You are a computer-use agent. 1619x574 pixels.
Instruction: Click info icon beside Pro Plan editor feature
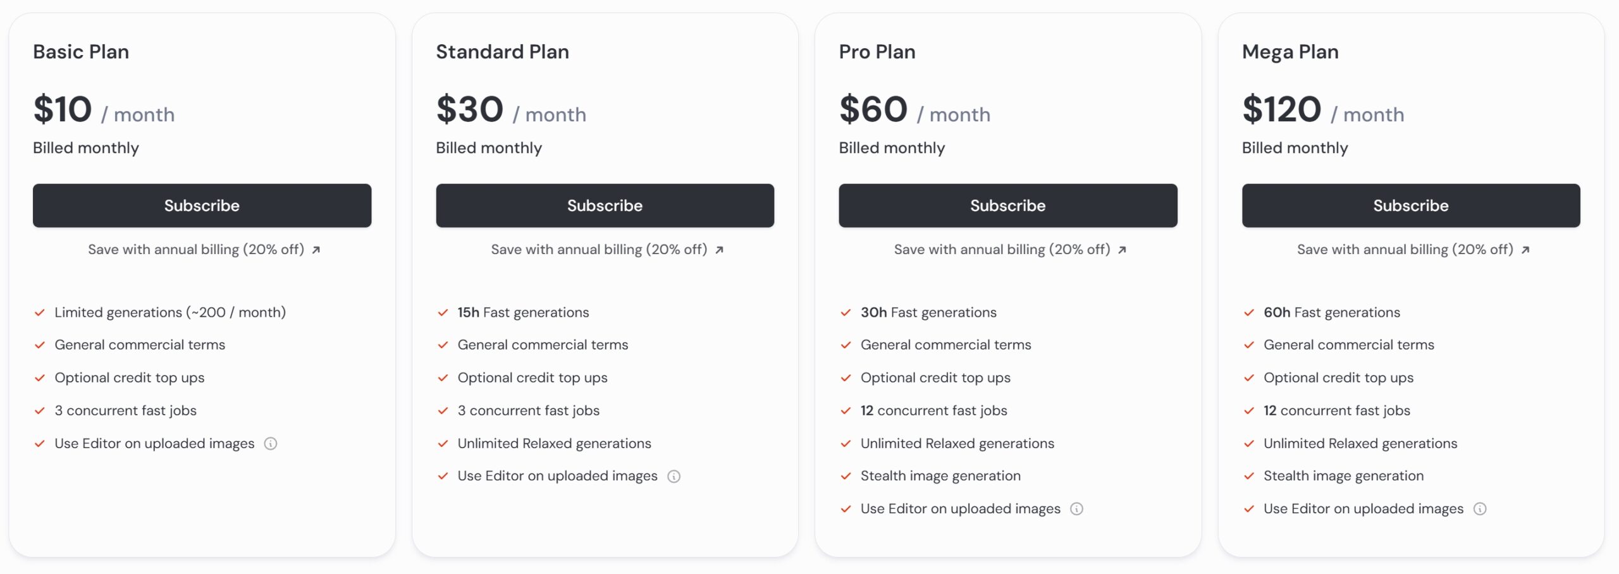1076,509
